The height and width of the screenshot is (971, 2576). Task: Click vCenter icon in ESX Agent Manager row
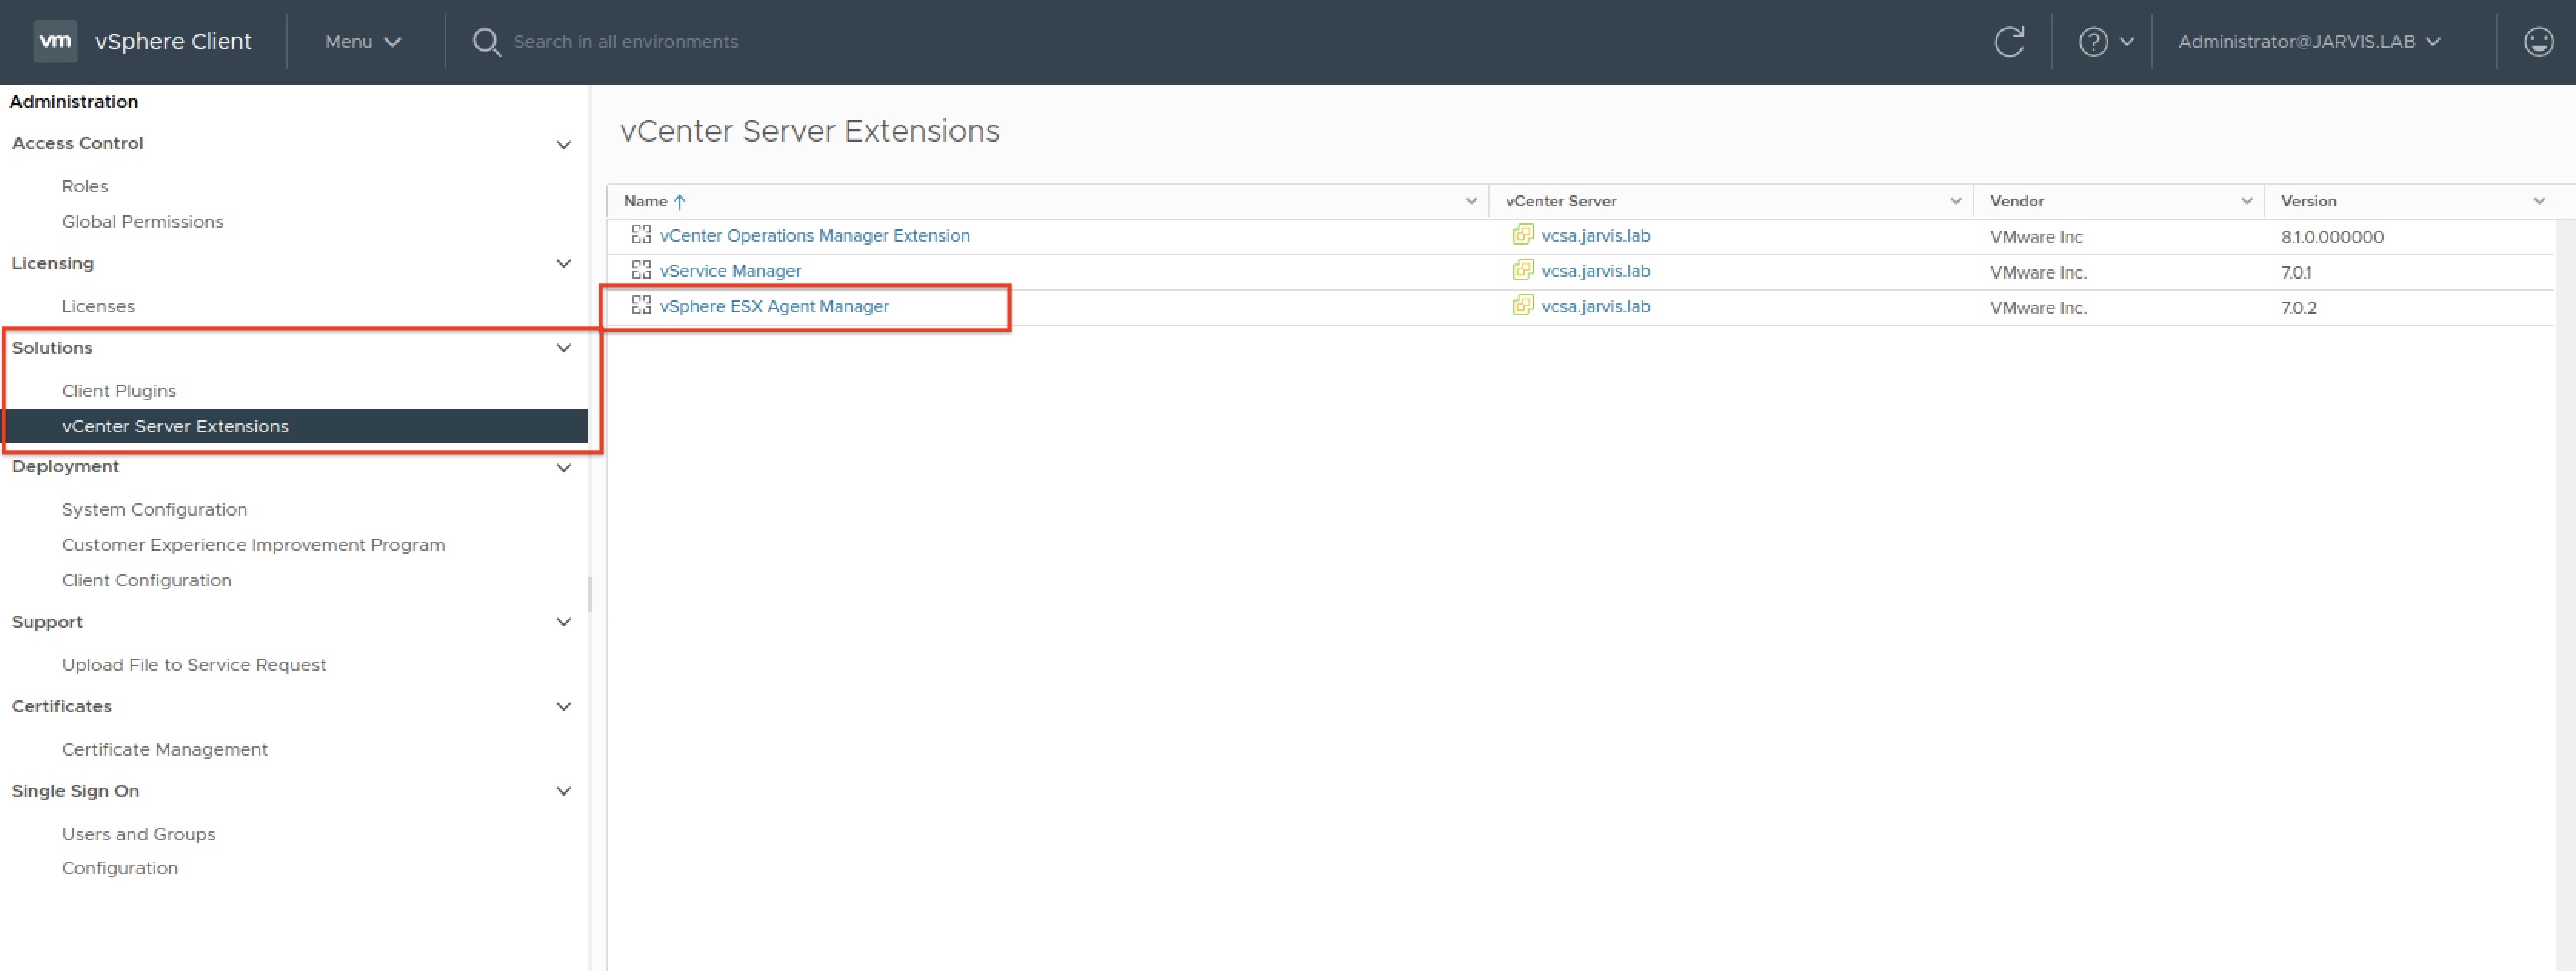(1522, 305)
